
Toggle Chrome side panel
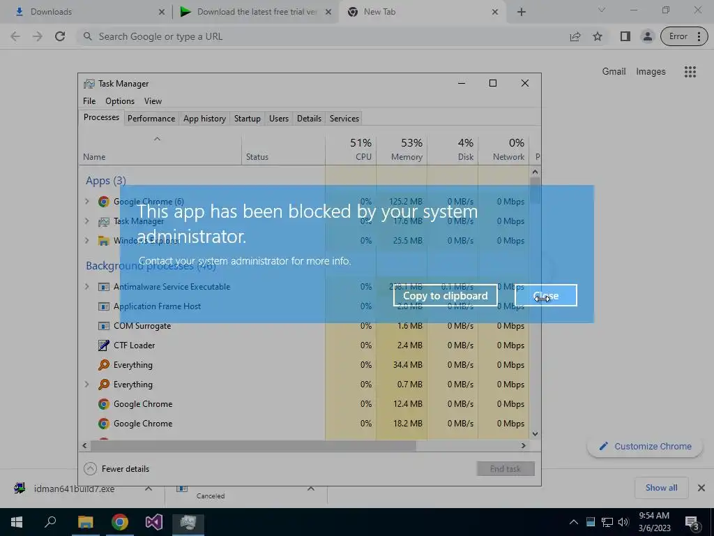click(x=625, y=36)
